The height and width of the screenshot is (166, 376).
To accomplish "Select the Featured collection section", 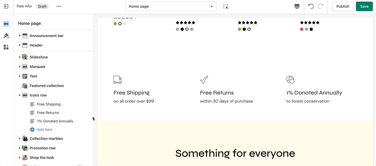I will [47, 86].
